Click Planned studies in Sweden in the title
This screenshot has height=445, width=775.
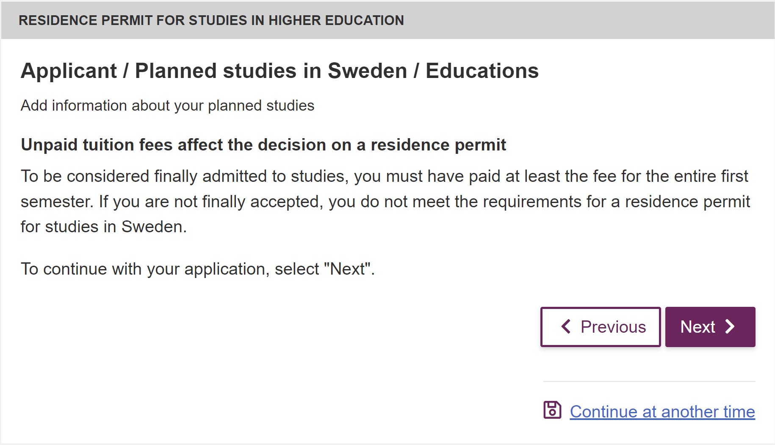[x=271, y=71]
